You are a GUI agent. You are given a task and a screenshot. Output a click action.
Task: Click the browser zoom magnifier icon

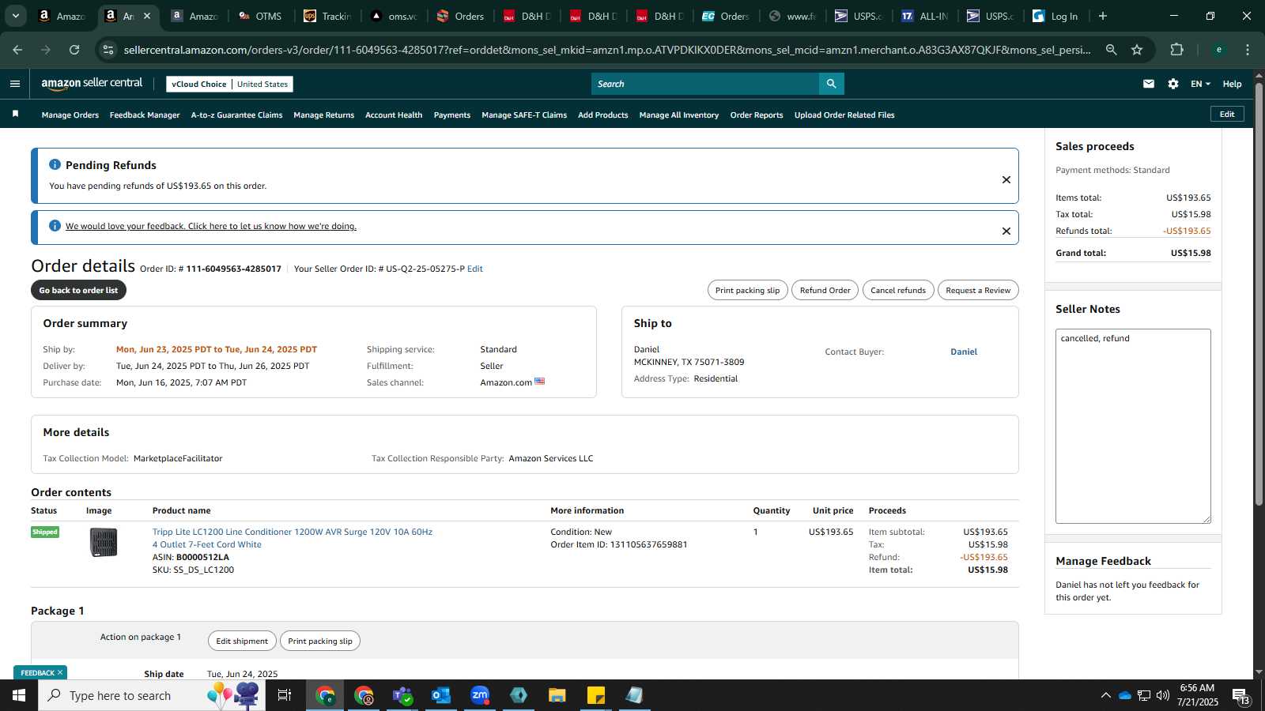[1111, 50]
